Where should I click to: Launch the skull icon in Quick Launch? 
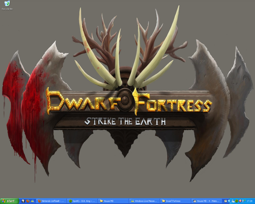[x=23, y=201]
